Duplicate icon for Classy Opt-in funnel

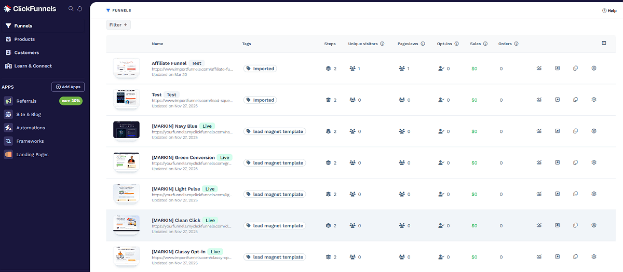(x=575, y=256)
